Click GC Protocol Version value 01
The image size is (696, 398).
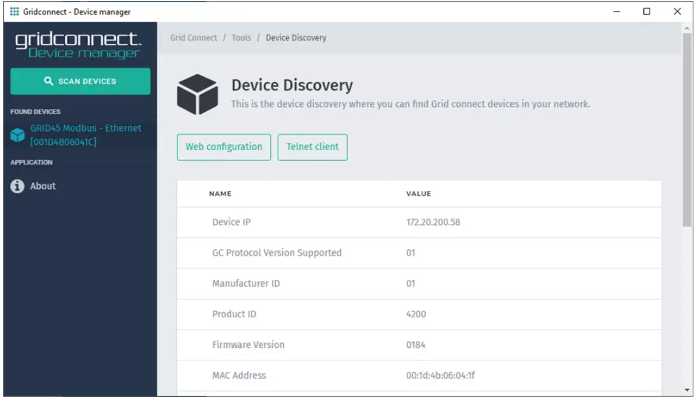coord(411,253)
